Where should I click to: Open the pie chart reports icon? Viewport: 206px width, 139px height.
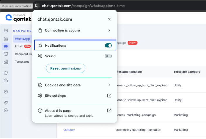(x=6, y=73)
